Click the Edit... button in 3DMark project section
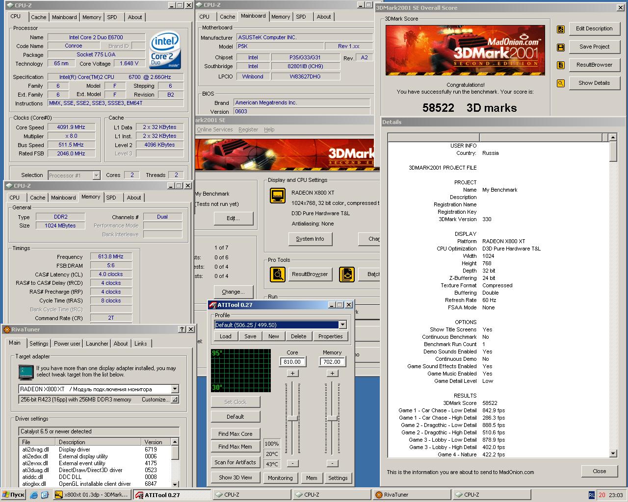The height and width of the screenshot is (502, 628). point(233,218)
